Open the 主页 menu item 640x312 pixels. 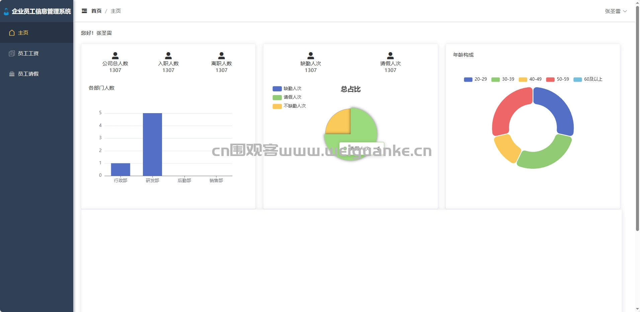click(x=37, y=32)
